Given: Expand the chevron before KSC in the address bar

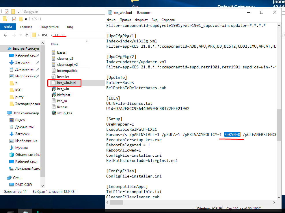Looking at the screenshot, I should pos(39,35).
